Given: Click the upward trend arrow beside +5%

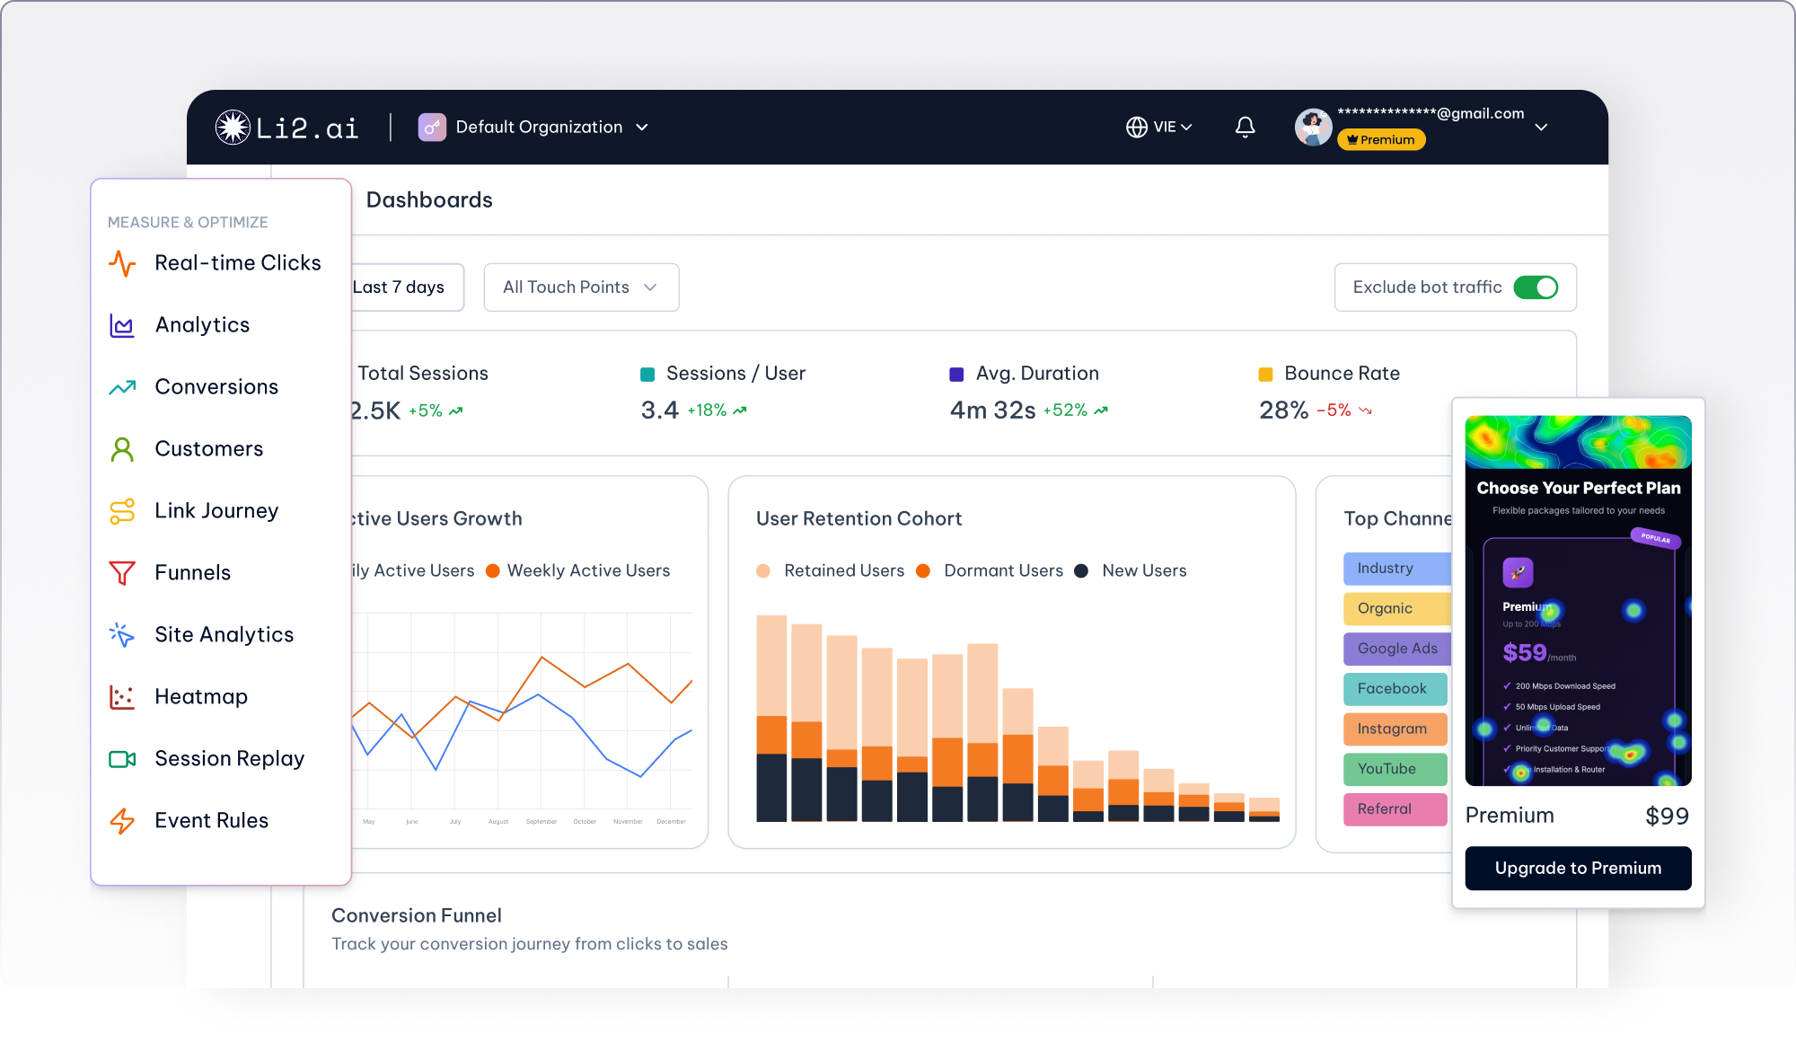Looking at the screenshot, I should 456,411.
